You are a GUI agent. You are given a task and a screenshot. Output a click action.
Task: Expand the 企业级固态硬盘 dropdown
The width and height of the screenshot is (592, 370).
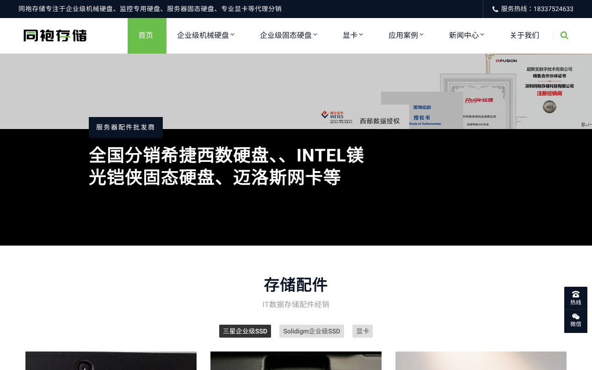[288, 35]
